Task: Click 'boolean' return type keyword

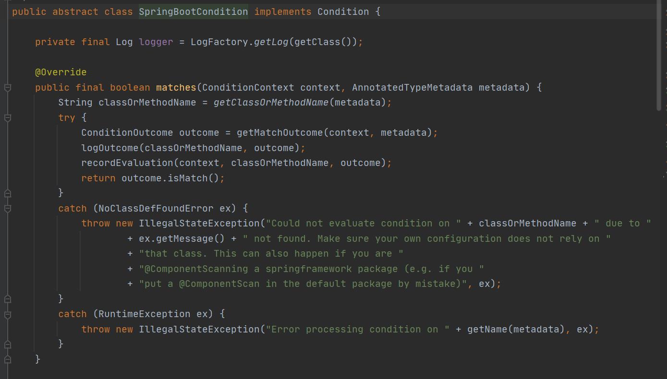Action: coord(130,87)
